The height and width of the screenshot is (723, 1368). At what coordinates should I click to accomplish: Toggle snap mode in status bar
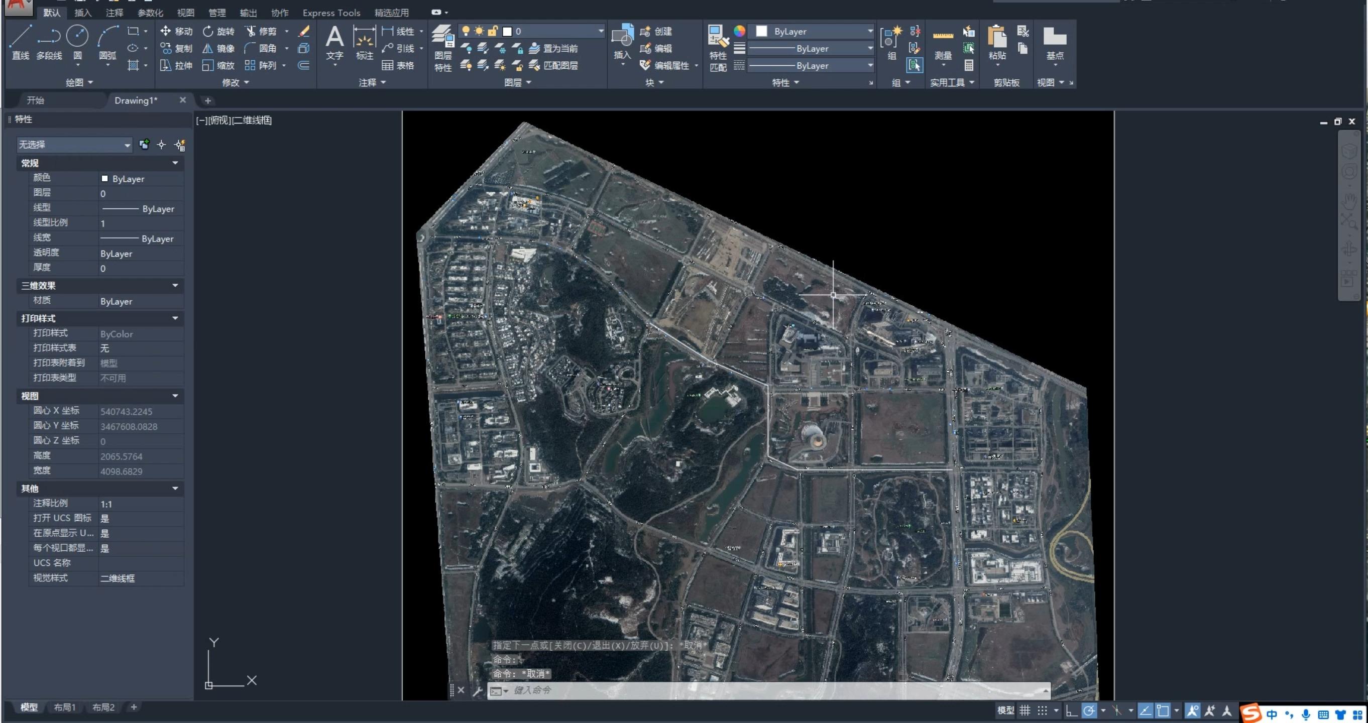click(x=1042, y=710)
